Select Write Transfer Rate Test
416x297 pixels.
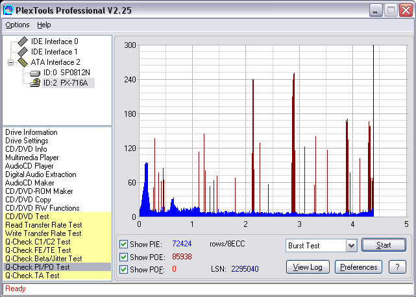point(57,233)
